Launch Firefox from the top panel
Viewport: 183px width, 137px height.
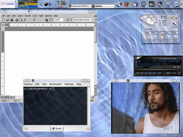coord(127,4)
